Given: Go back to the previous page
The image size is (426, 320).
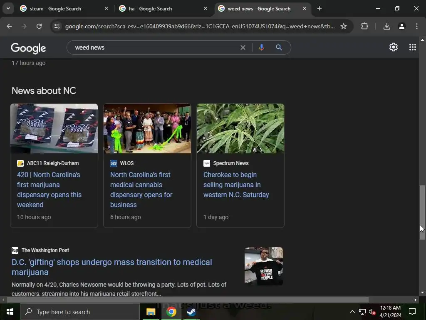Looking at the screenshot, I should [x=9, y=26].
